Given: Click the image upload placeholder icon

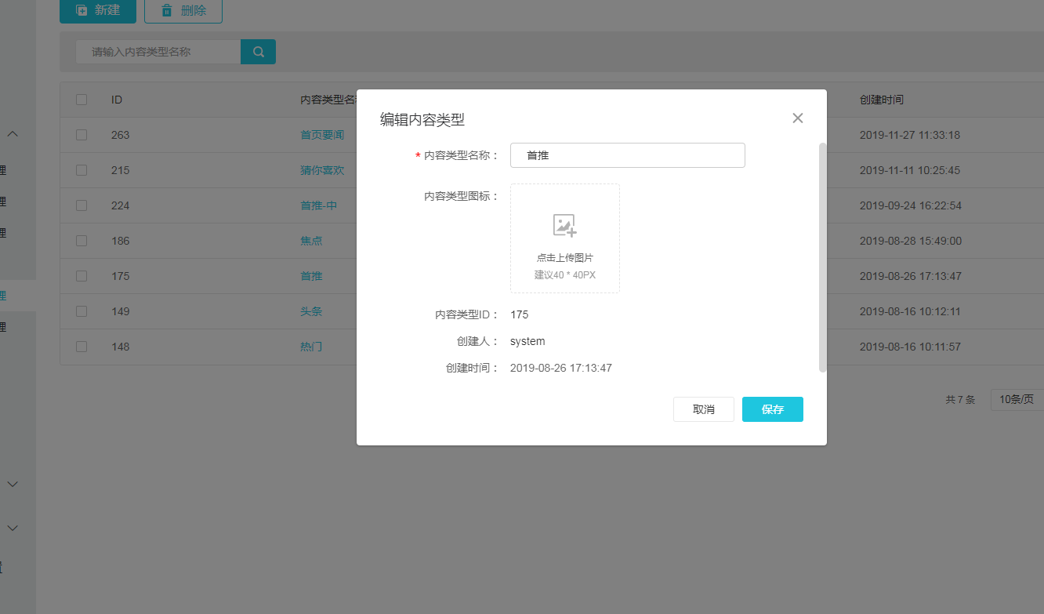Looking at the screenshot, I should pos(564,226).
